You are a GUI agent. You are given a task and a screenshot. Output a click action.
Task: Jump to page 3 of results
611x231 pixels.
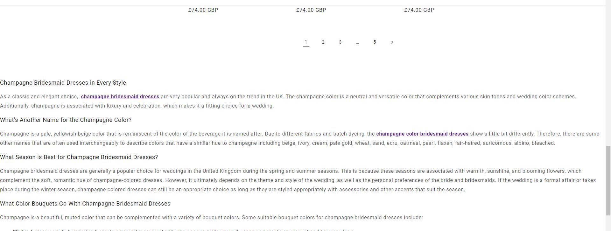(340, 42)
